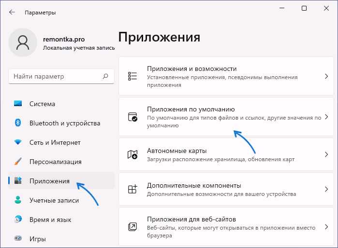The height and width of the screenshot is (248, 338).
Task: Click the Персонализация paintbrush icon
Action: (18, 161)
